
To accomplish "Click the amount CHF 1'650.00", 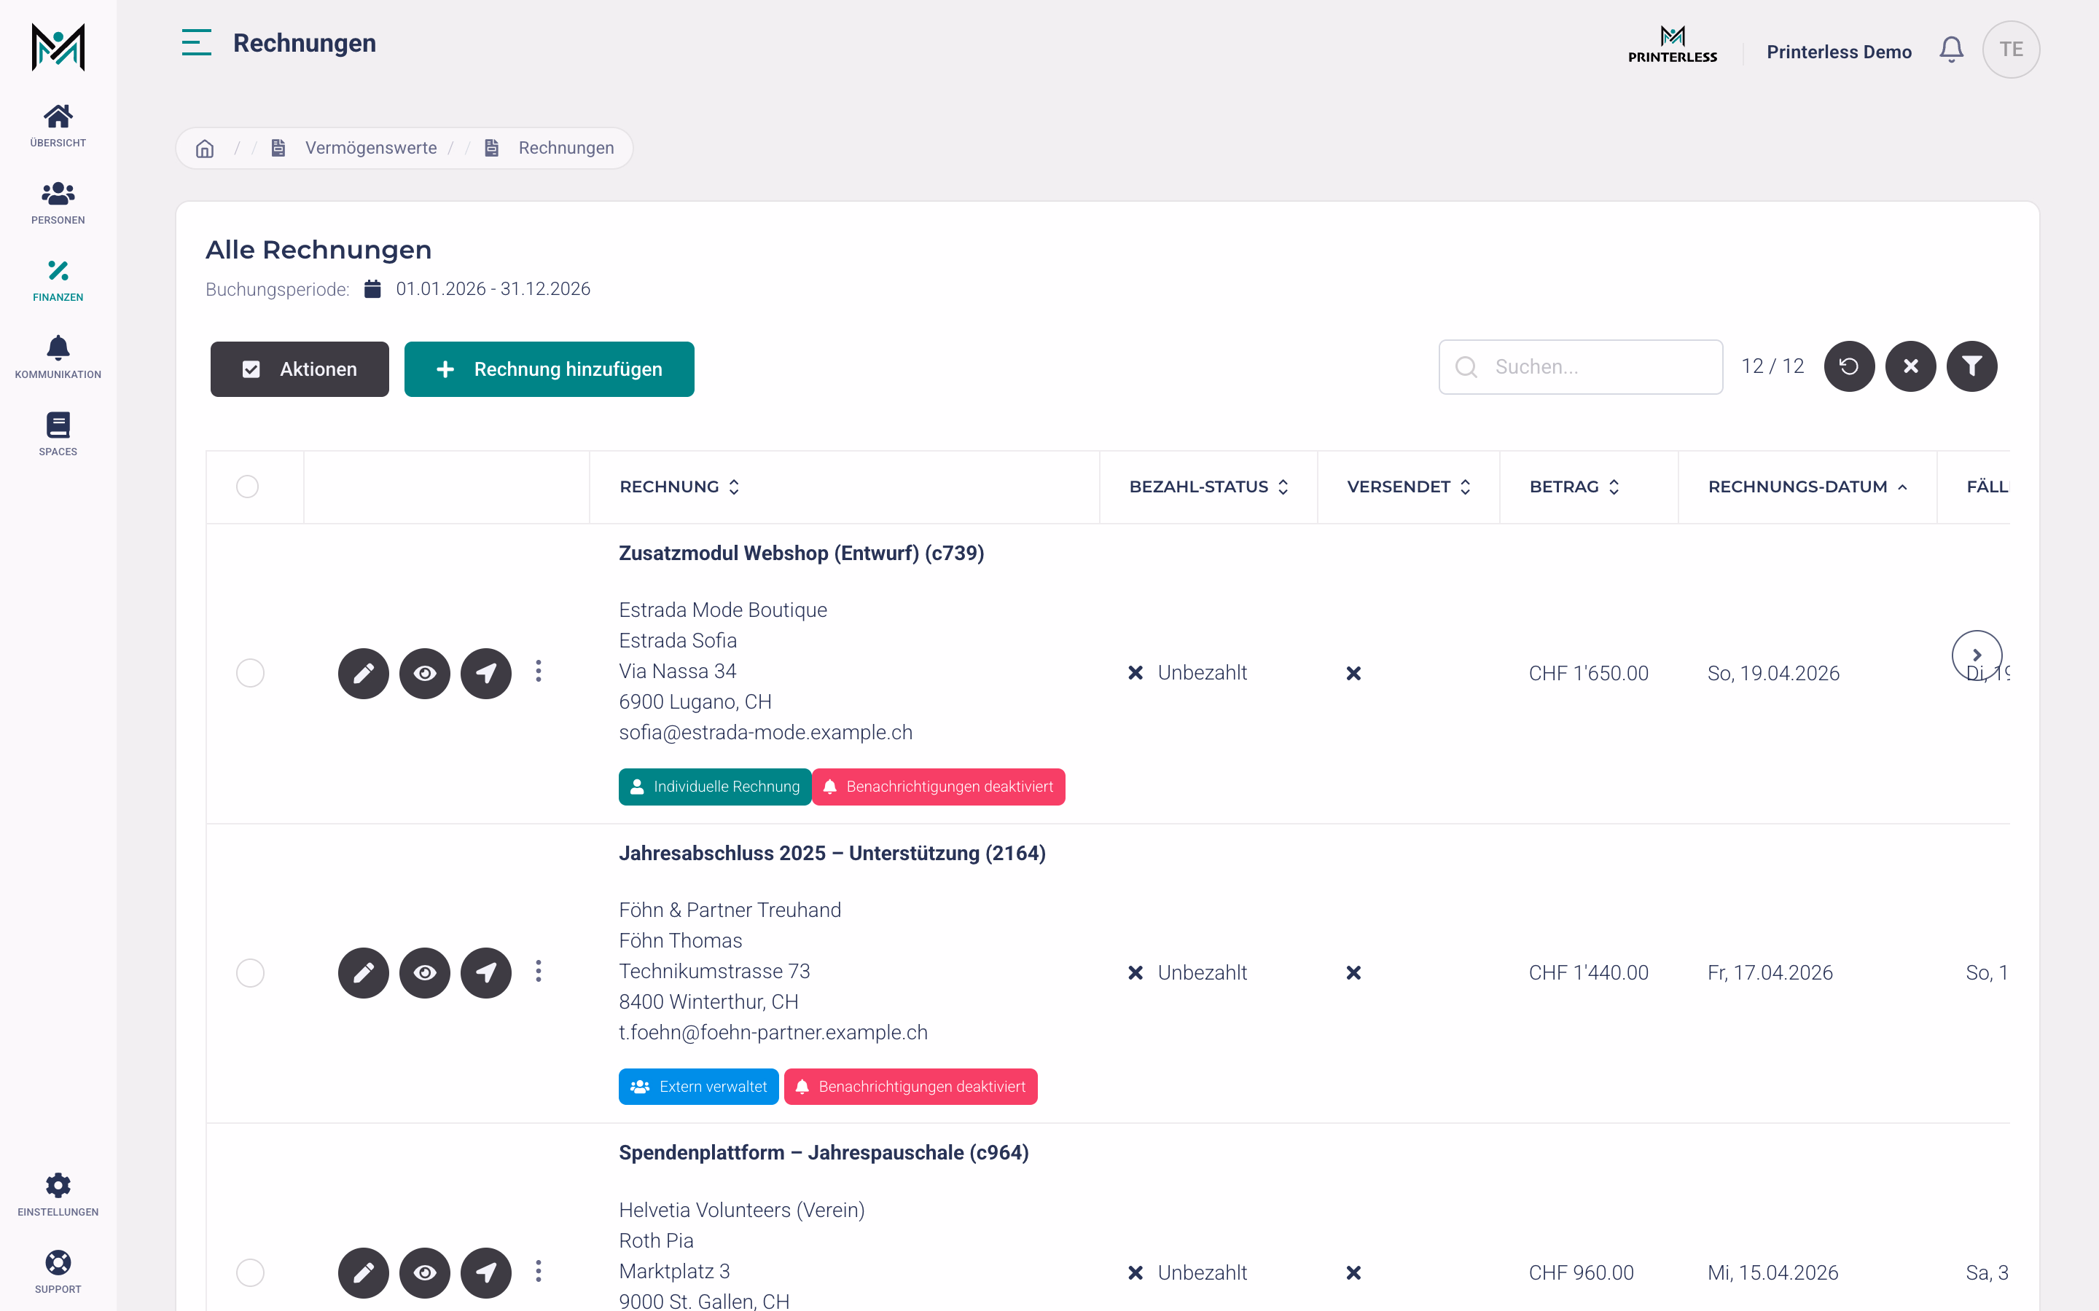I will tap(1588, 674).
